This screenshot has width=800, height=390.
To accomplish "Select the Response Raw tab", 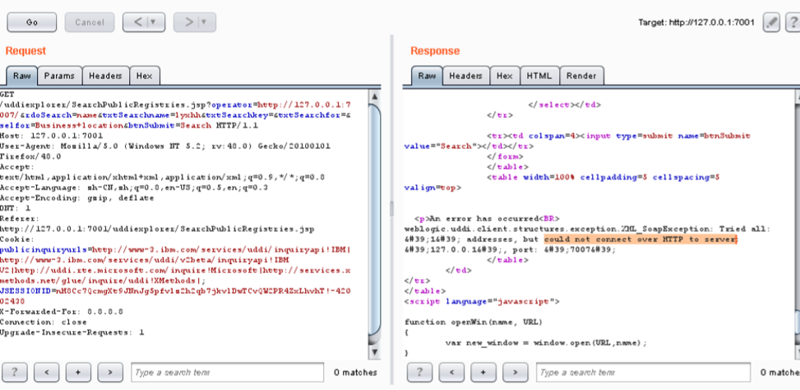I will (427, 76).
